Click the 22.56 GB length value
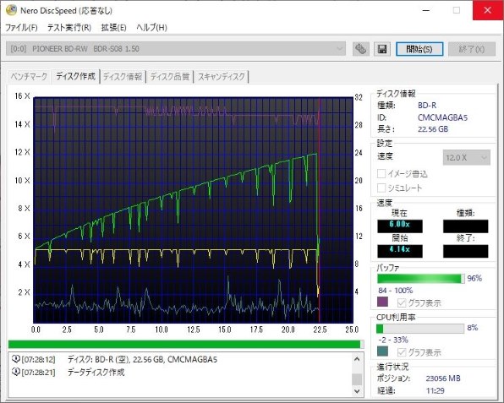Image resolution: width=504 pixels, height=403 pixels. pos(433,129)
